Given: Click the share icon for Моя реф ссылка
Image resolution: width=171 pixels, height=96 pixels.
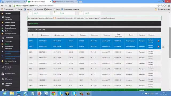Looking at the screenshot, I should [3, 67].
